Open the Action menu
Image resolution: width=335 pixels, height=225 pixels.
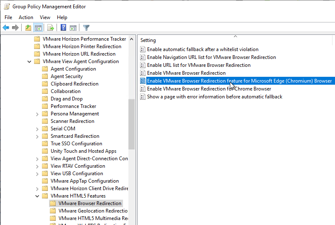click(26, 17)
